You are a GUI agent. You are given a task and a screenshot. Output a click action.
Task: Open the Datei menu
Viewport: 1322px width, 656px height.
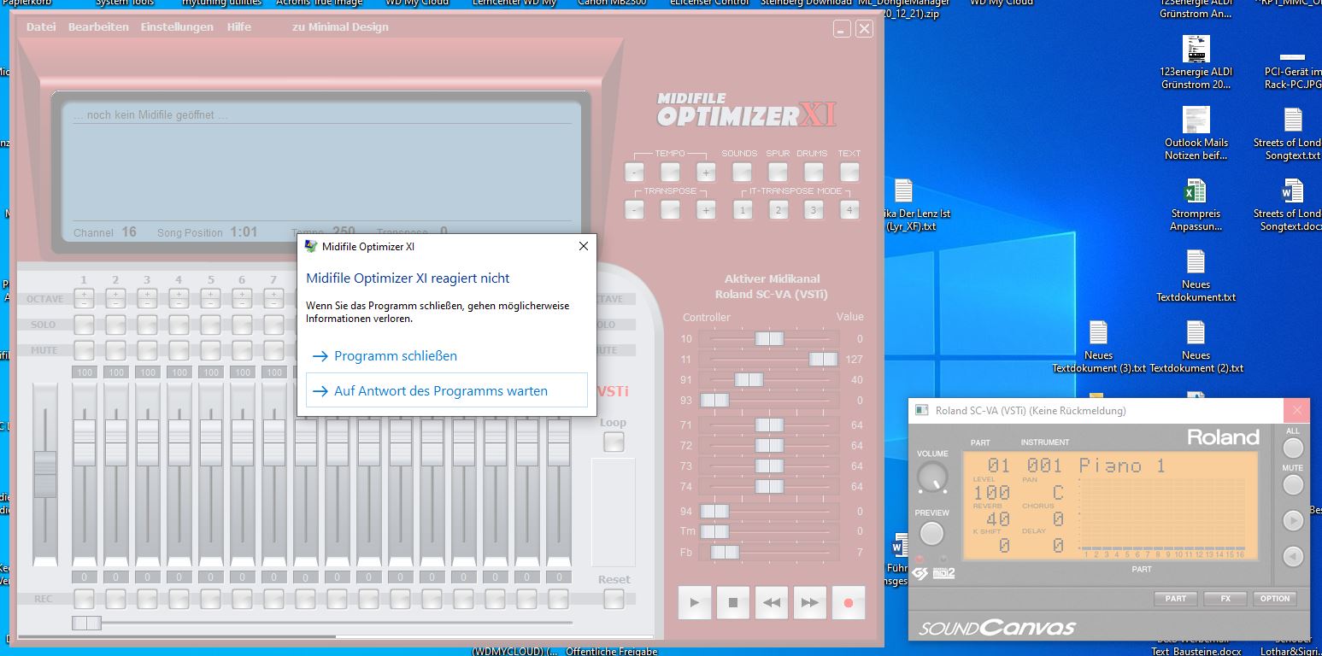tap(41, 27)
